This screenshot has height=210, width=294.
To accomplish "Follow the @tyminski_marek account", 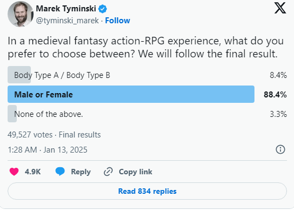I will click(x=117, y=21).
